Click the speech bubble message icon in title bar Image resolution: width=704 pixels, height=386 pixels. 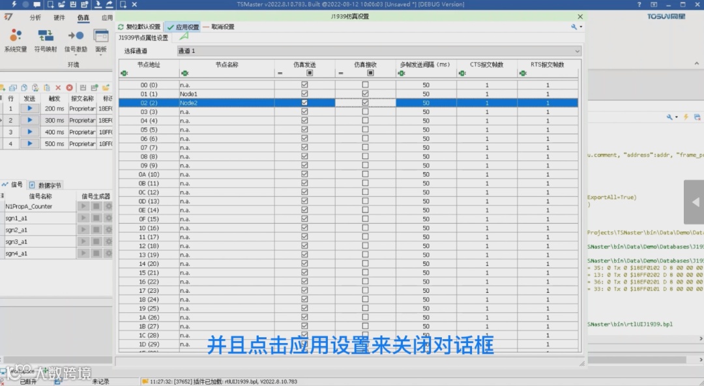click(x=37, y=4)
